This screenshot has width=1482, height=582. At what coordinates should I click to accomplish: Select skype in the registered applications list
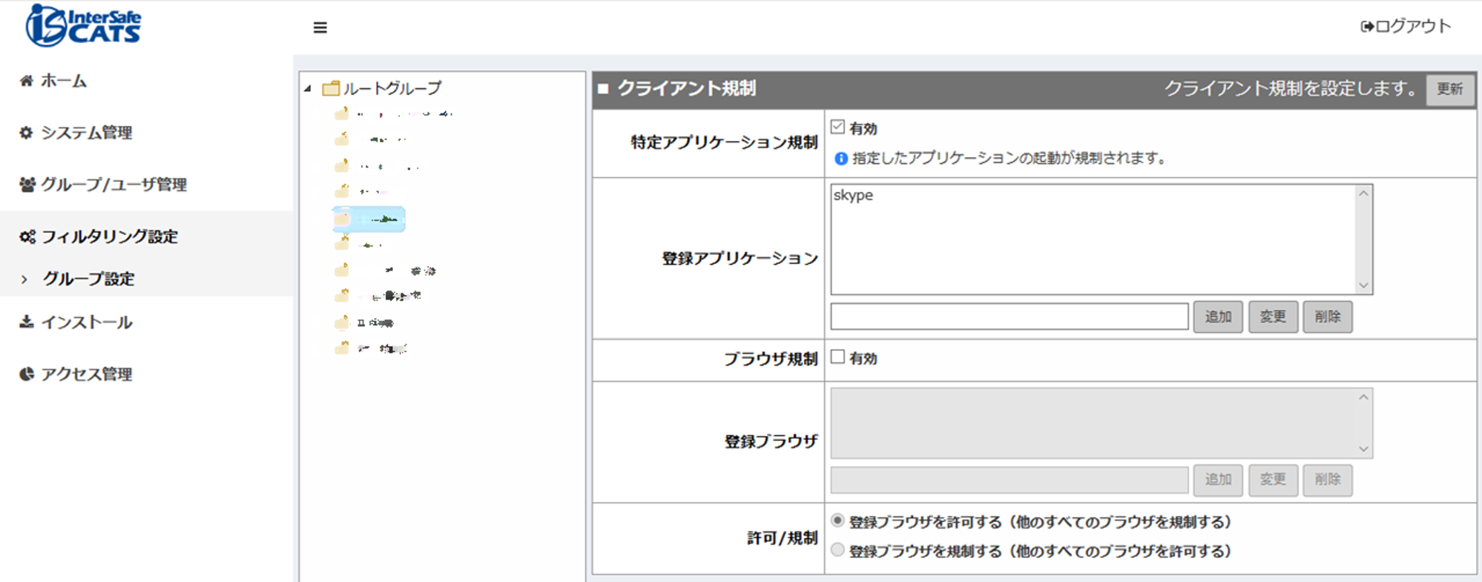click(853, 196)
